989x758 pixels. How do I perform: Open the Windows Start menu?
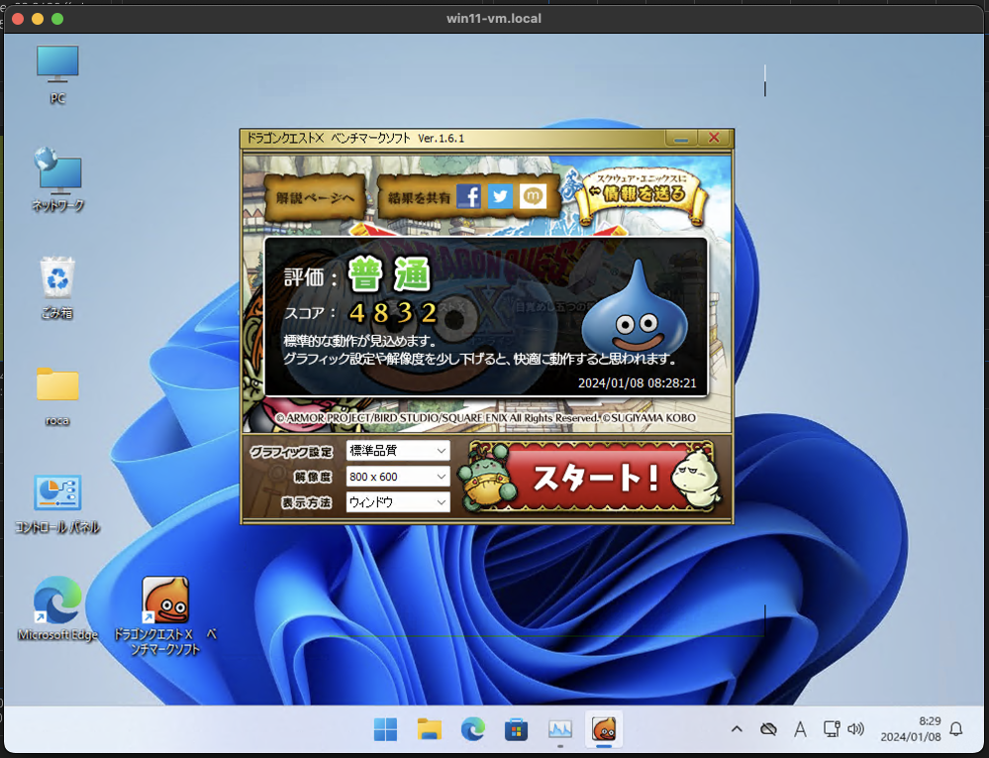point(385,729)
